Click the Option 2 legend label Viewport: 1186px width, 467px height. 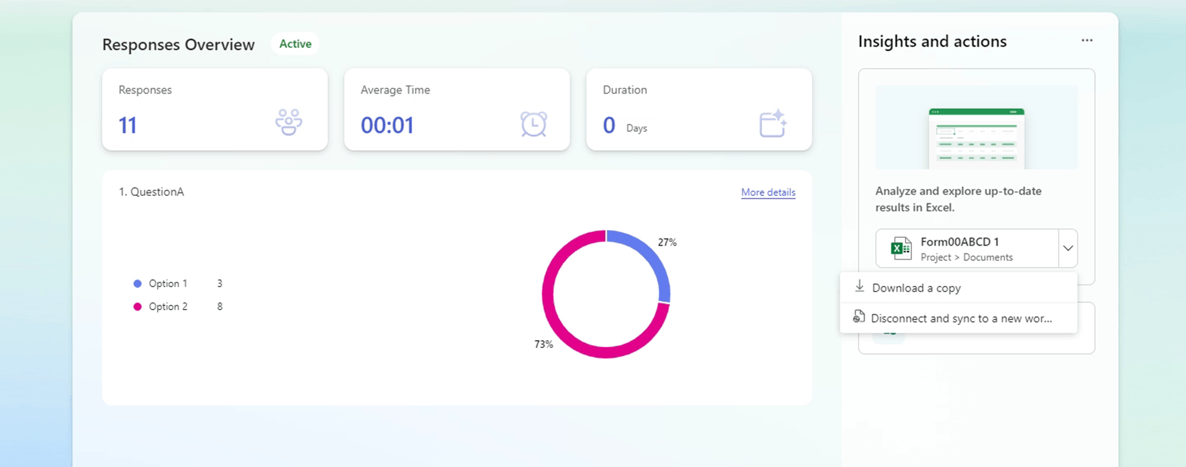[x=168, y=307]
